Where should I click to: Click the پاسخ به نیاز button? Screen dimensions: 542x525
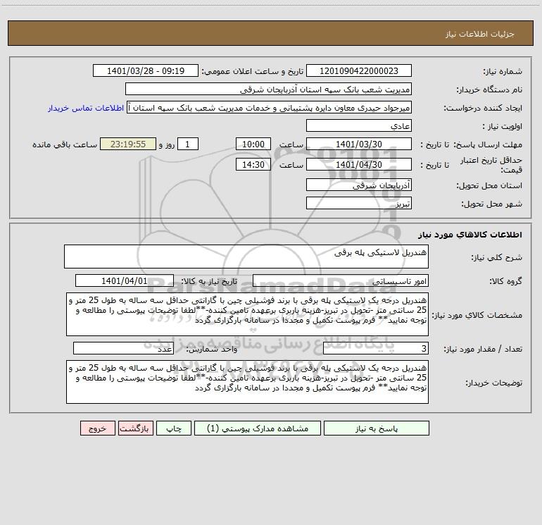click(x=376, y=428)
